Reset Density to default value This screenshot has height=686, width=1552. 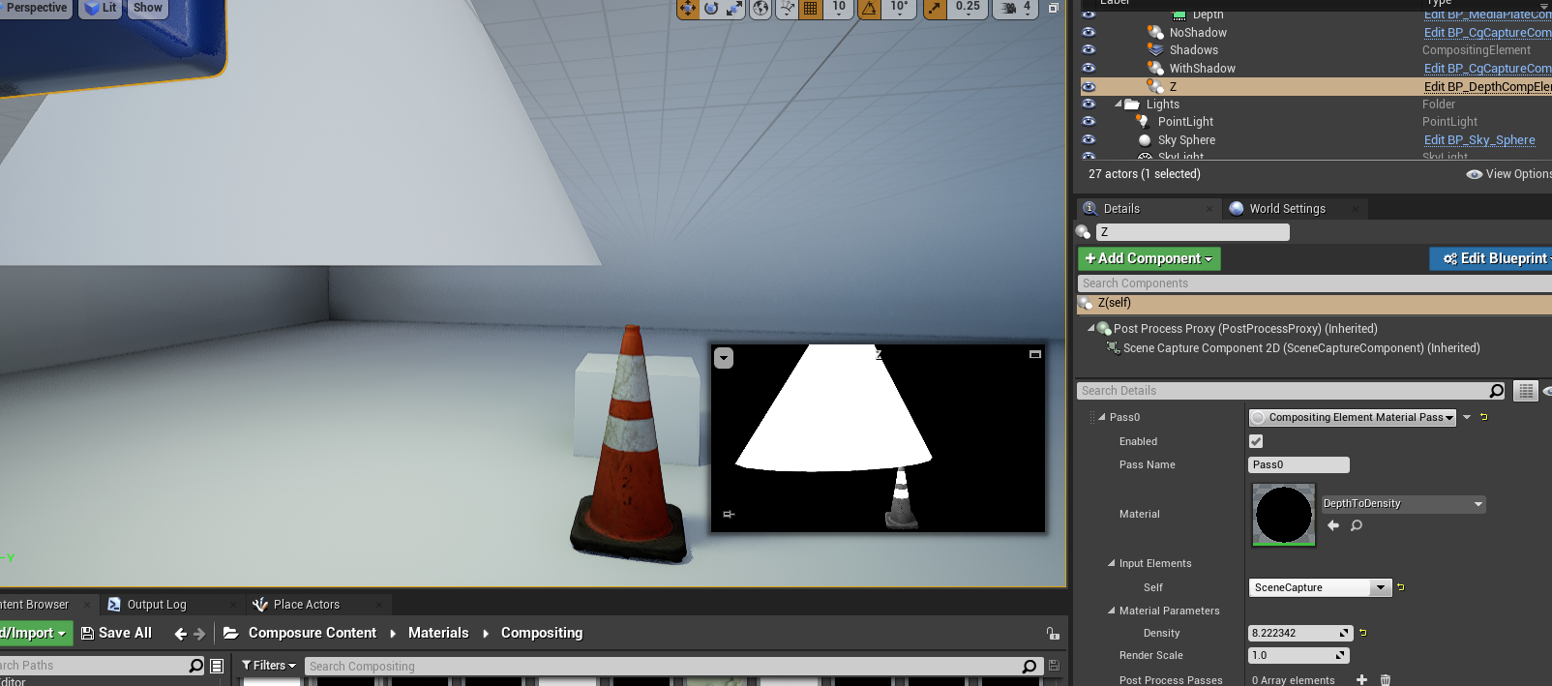1363,633
